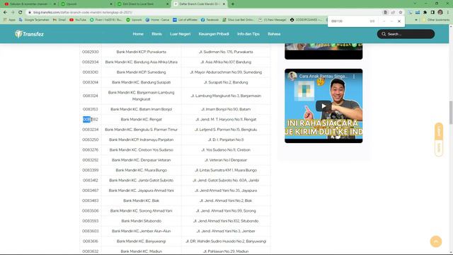Toggle the browser side panel icon
Image resolution: width=453 pixels, height=255 pixels.
point(432,13)
